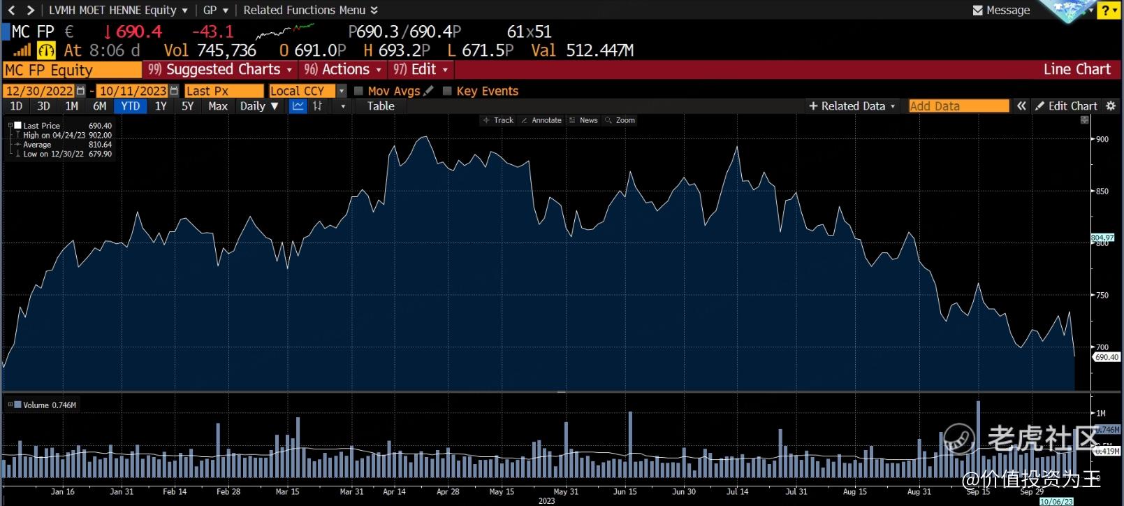Screen dimensions: 1124x506
Task: Go back with the left arrow
Action: coord(11,10)
